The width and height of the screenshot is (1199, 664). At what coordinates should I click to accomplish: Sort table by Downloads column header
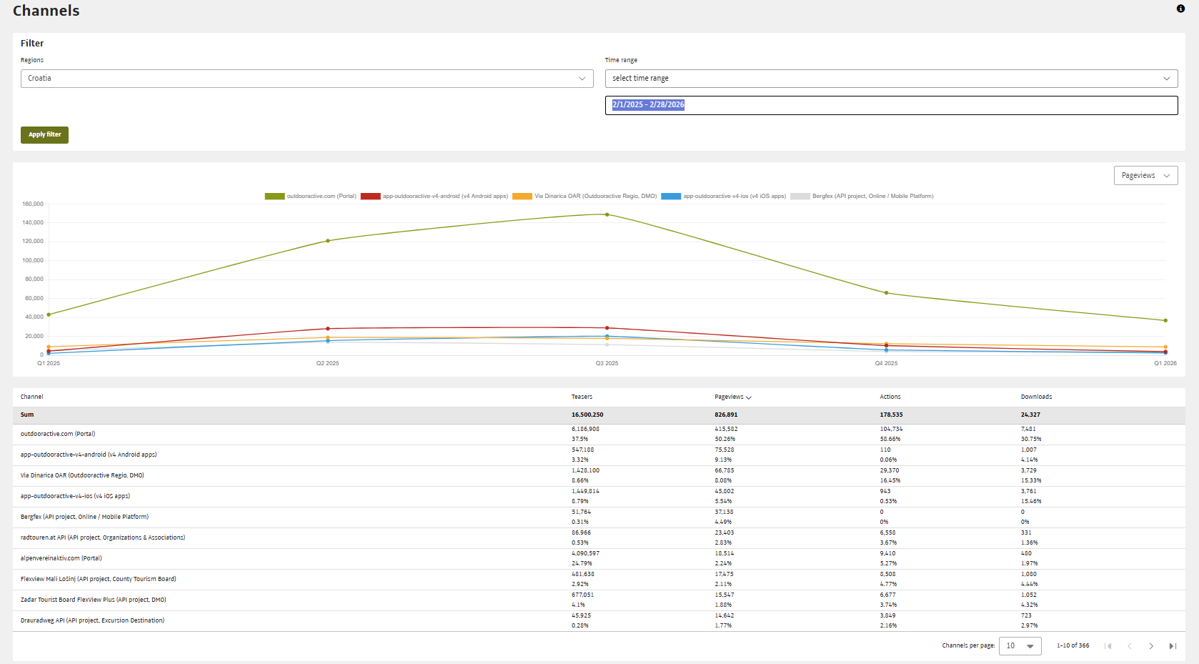[x=1036, y=397]
